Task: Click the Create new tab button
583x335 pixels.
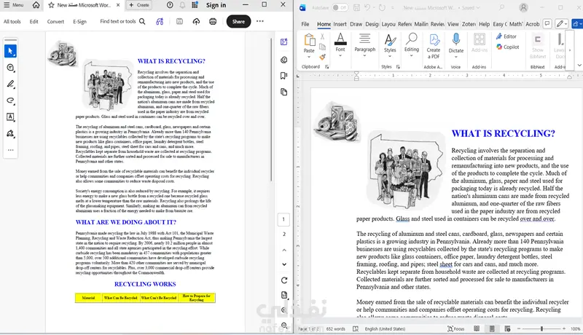Action: pyautogui.click(x=138, y=5)
